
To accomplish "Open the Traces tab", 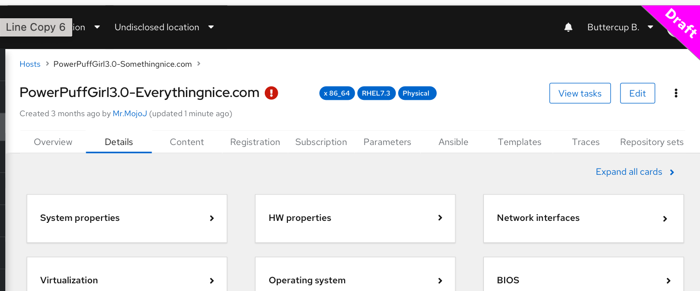I will point(586,142).
